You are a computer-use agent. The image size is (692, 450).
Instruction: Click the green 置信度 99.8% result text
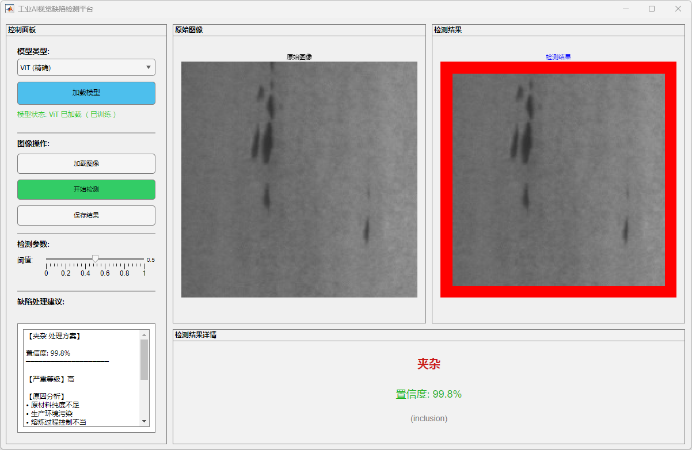point(429,394)
